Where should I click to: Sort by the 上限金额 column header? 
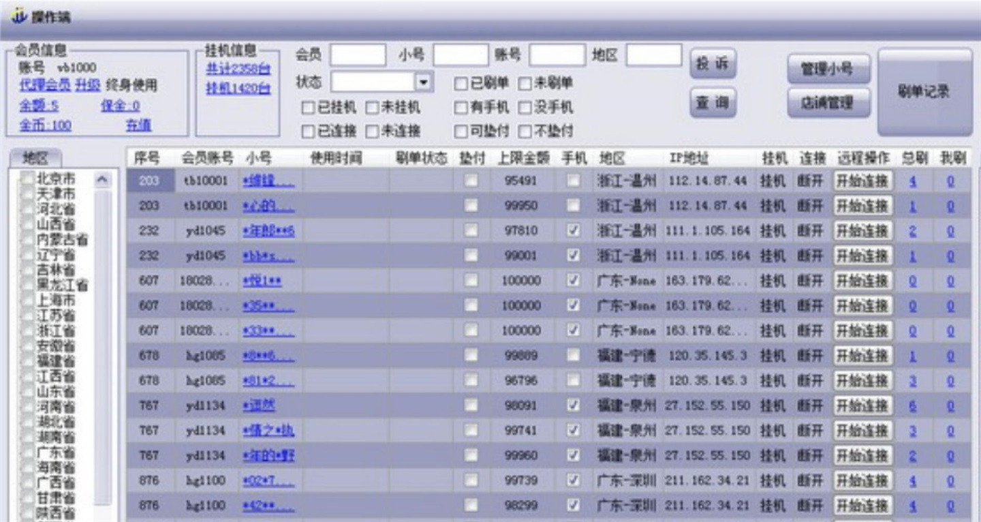tap(523, 158)
